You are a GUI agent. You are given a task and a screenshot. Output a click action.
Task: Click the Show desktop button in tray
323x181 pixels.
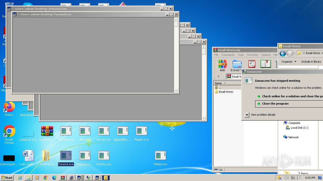[320, 178]
